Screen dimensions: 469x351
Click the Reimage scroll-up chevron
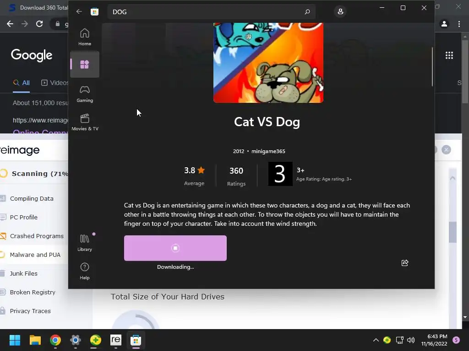[452, 178]
